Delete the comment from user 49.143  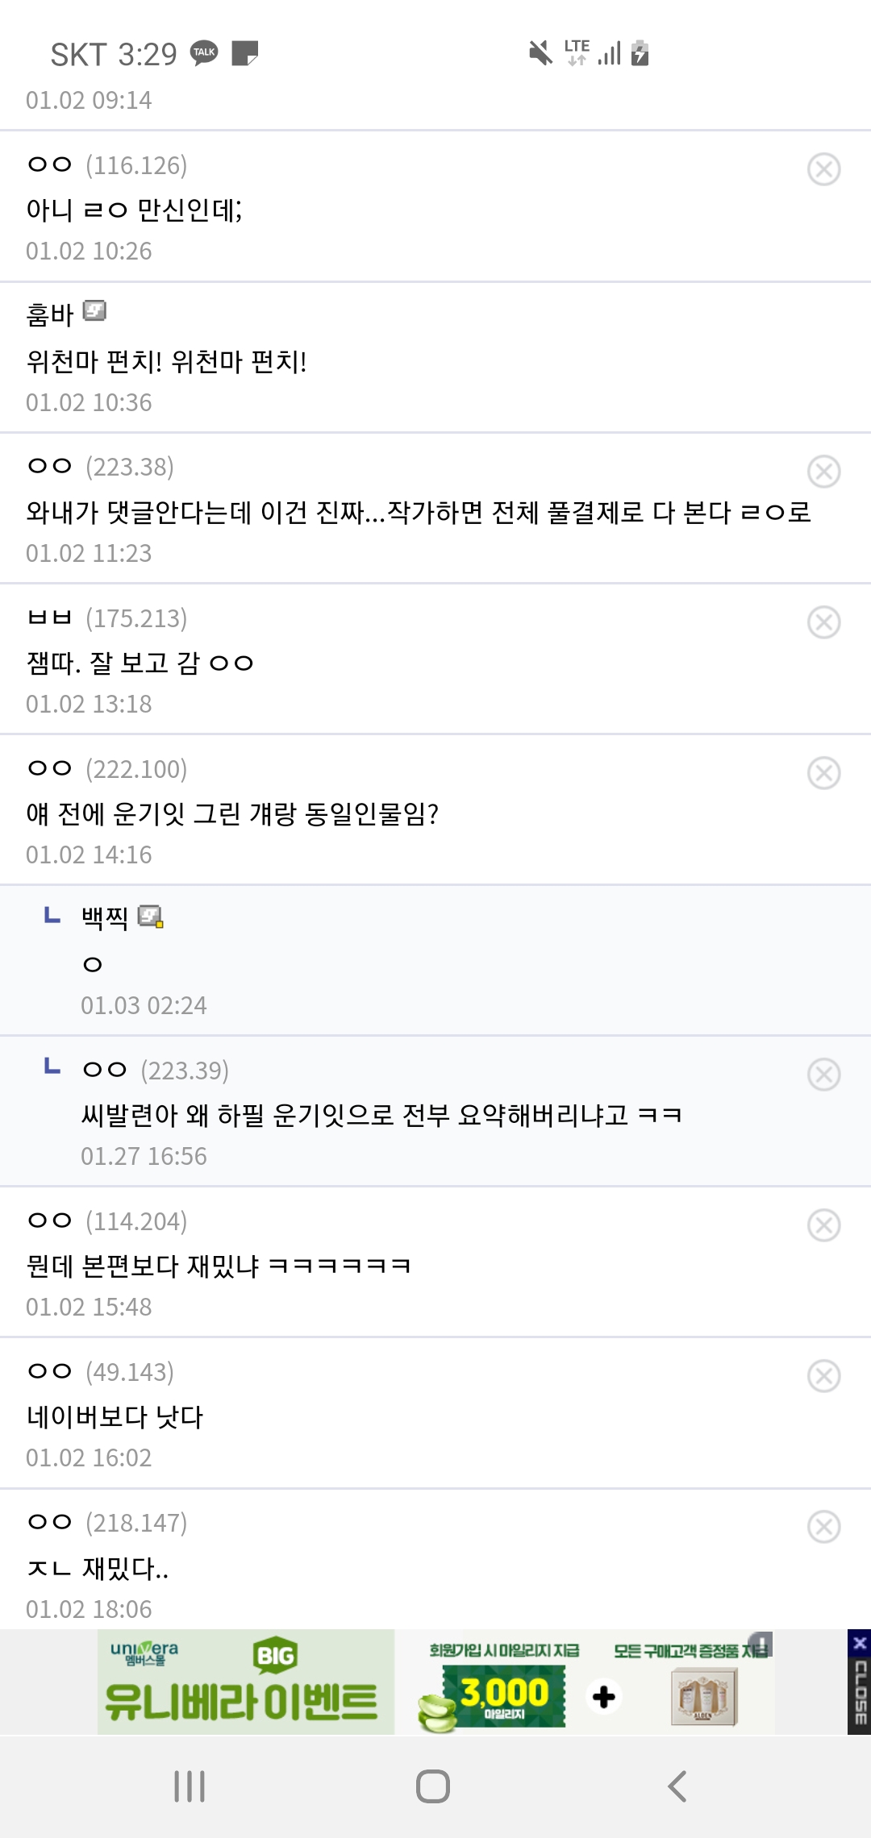[x=823, y=1376]
